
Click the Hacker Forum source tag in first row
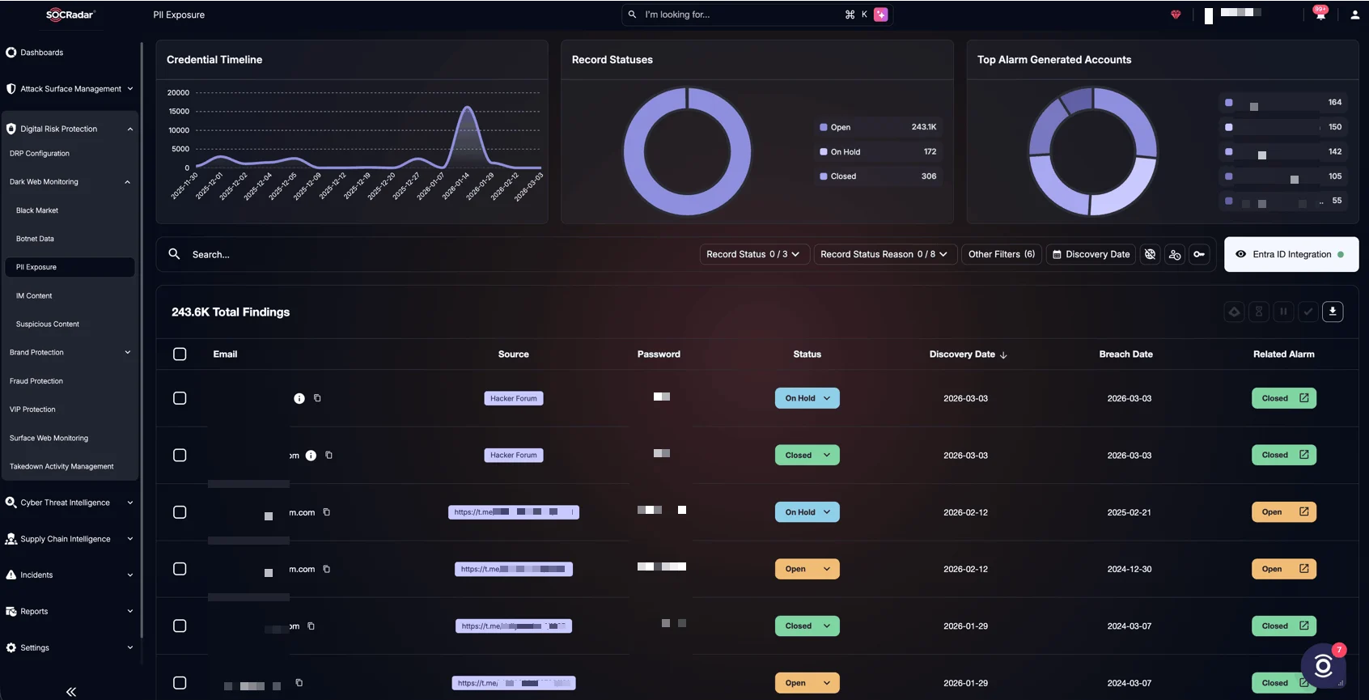click(514, 398)
